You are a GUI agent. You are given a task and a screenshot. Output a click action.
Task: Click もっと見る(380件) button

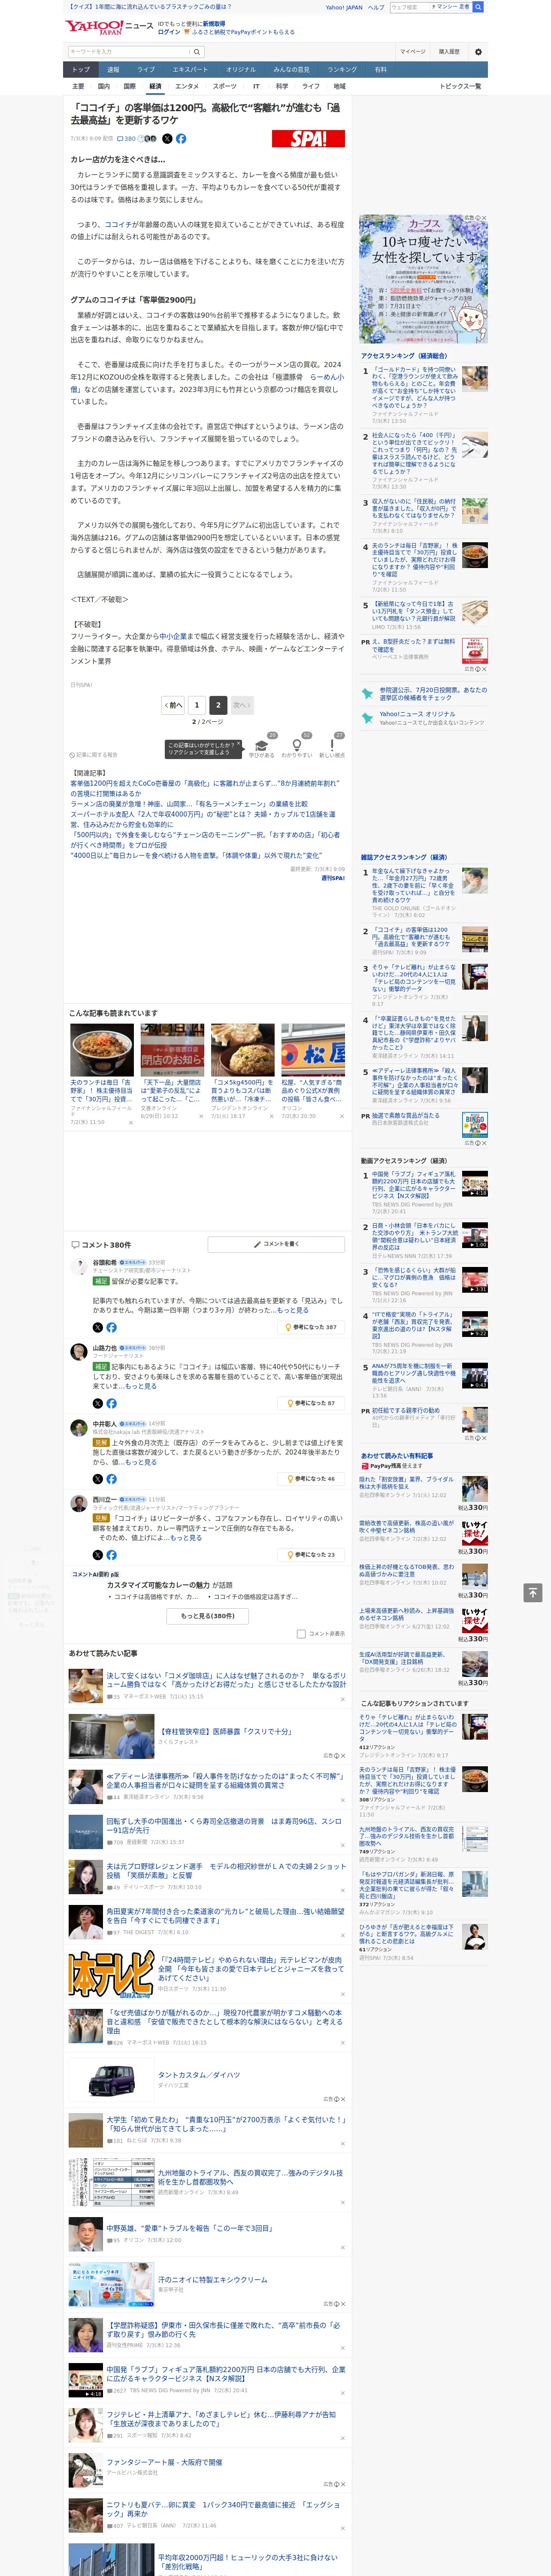[208, 1615]
